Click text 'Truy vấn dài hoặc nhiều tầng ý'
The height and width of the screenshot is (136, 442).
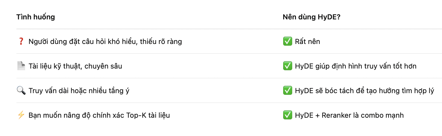pyautogui.click(x=79, y=91)
